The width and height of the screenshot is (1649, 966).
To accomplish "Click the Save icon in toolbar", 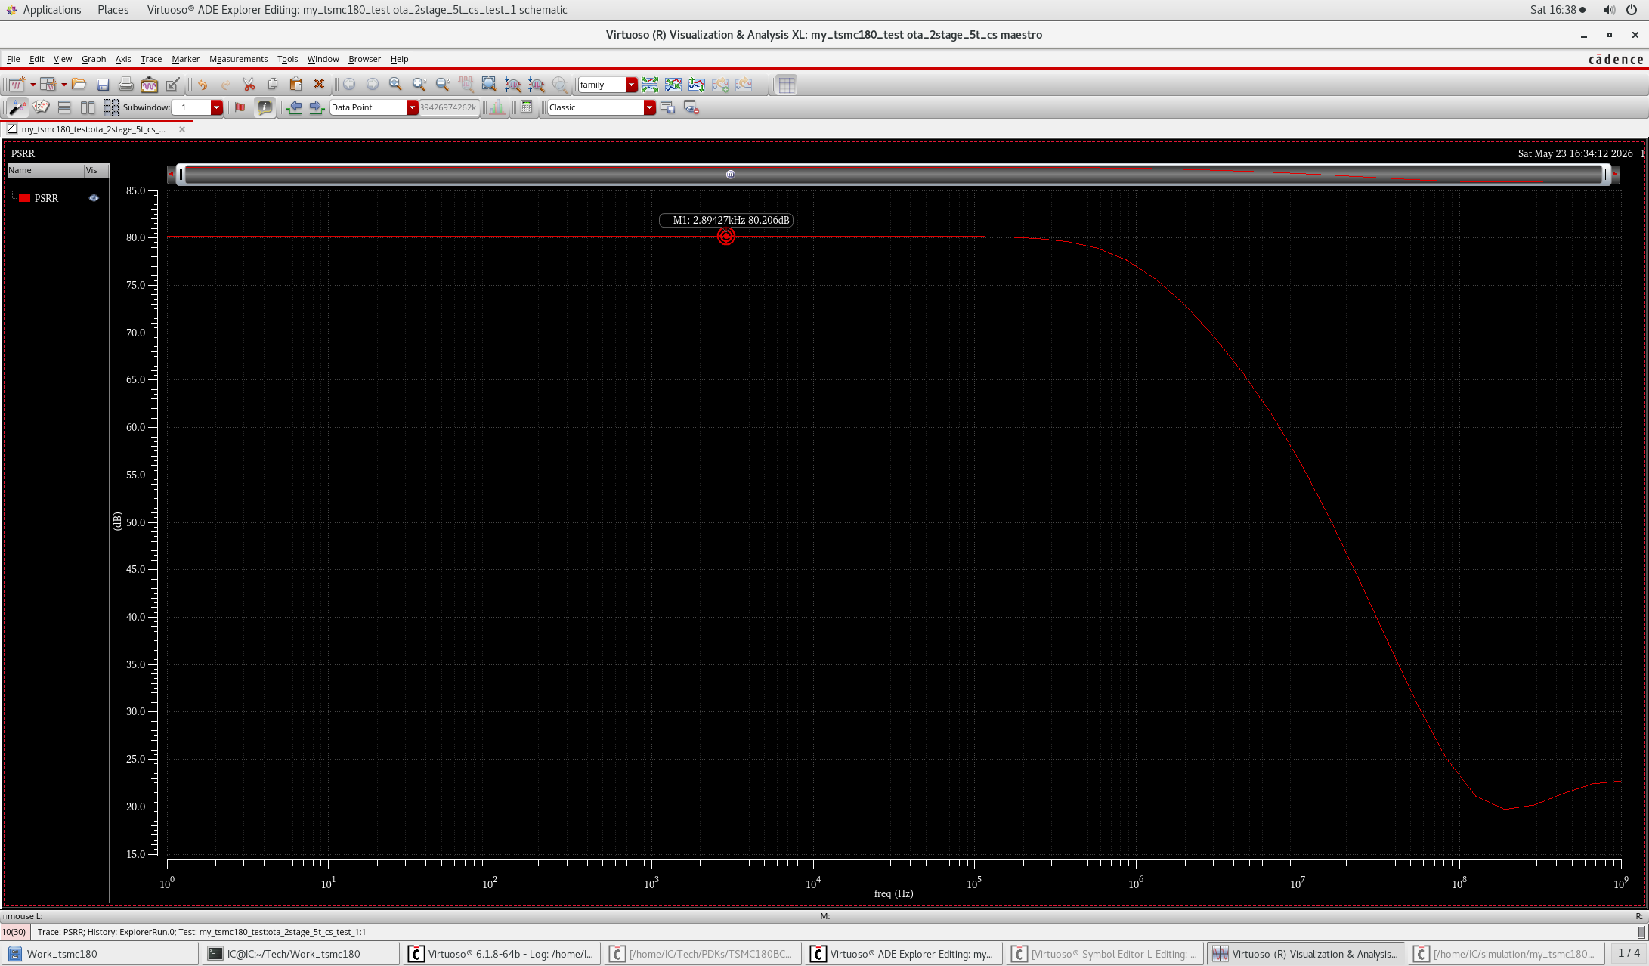I will point(103,85).
